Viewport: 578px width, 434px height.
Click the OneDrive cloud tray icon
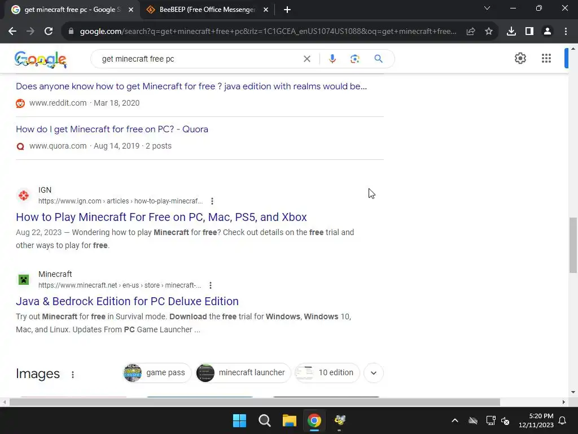pyautogui.click(x=473, y=420)
